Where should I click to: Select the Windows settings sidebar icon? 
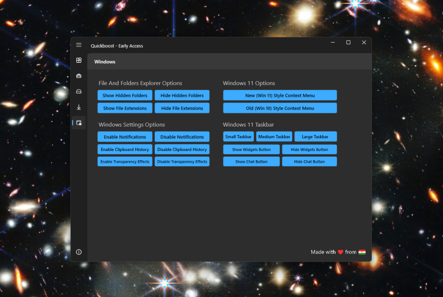point(79,123)
